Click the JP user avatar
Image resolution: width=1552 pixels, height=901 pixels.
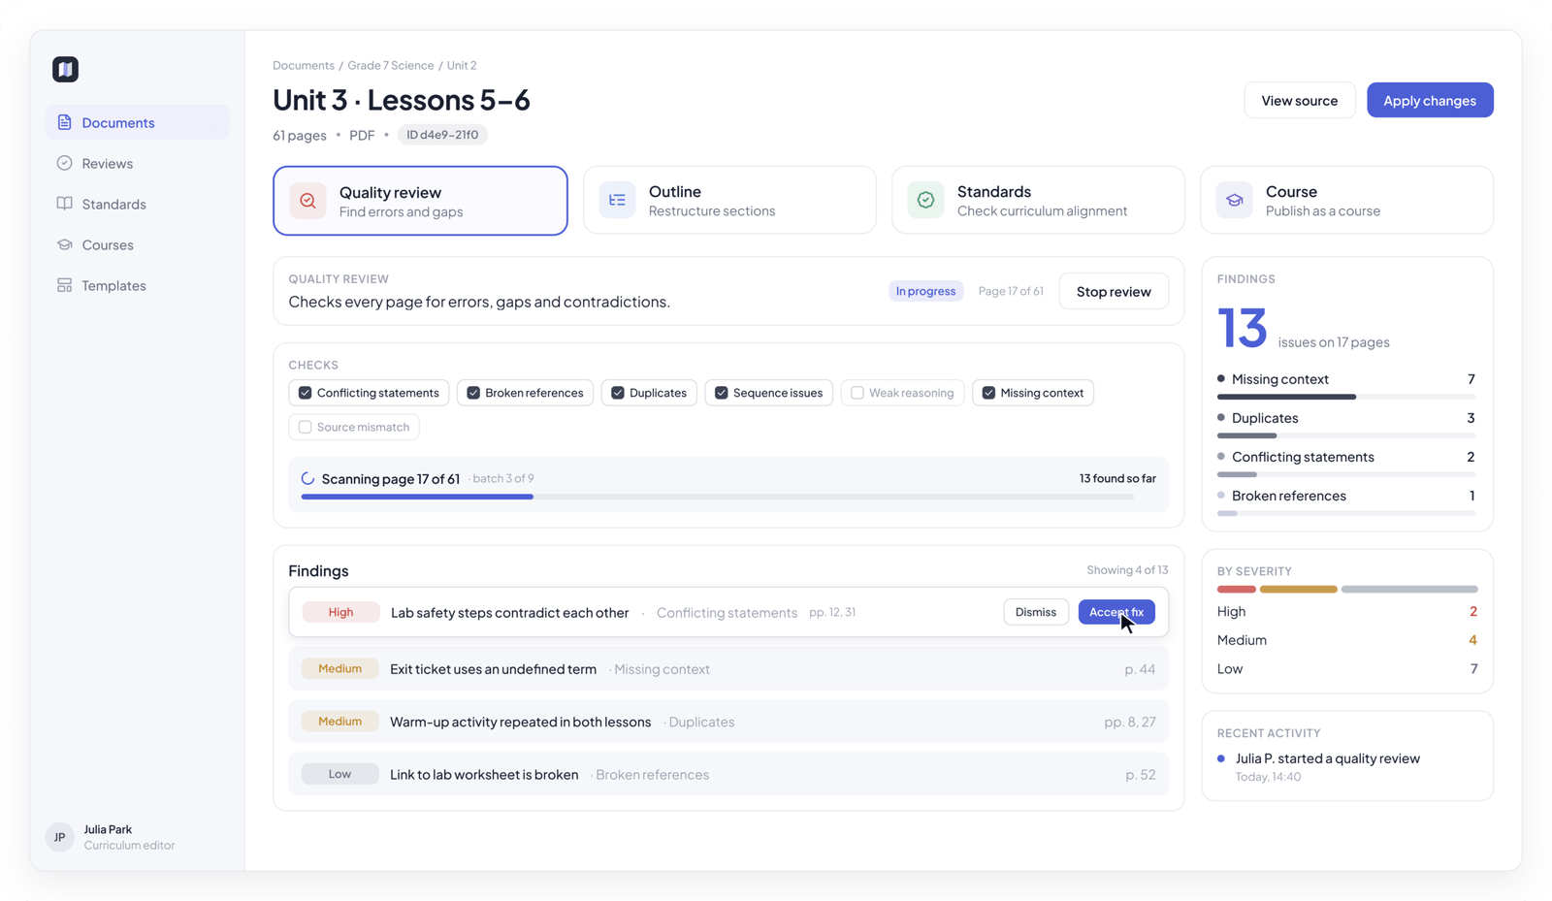[x=60, y=837]
